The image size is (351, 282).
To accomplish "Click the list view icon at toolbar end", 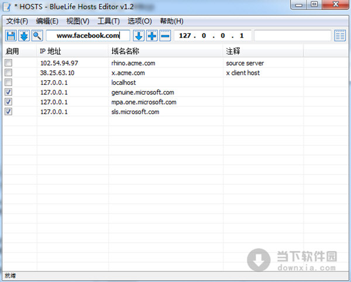I will pos(340,36).
